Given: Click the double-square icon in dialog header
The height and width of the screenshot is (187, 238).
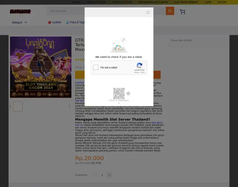Looking at the screenshot, I should click(x=148, y=12).
